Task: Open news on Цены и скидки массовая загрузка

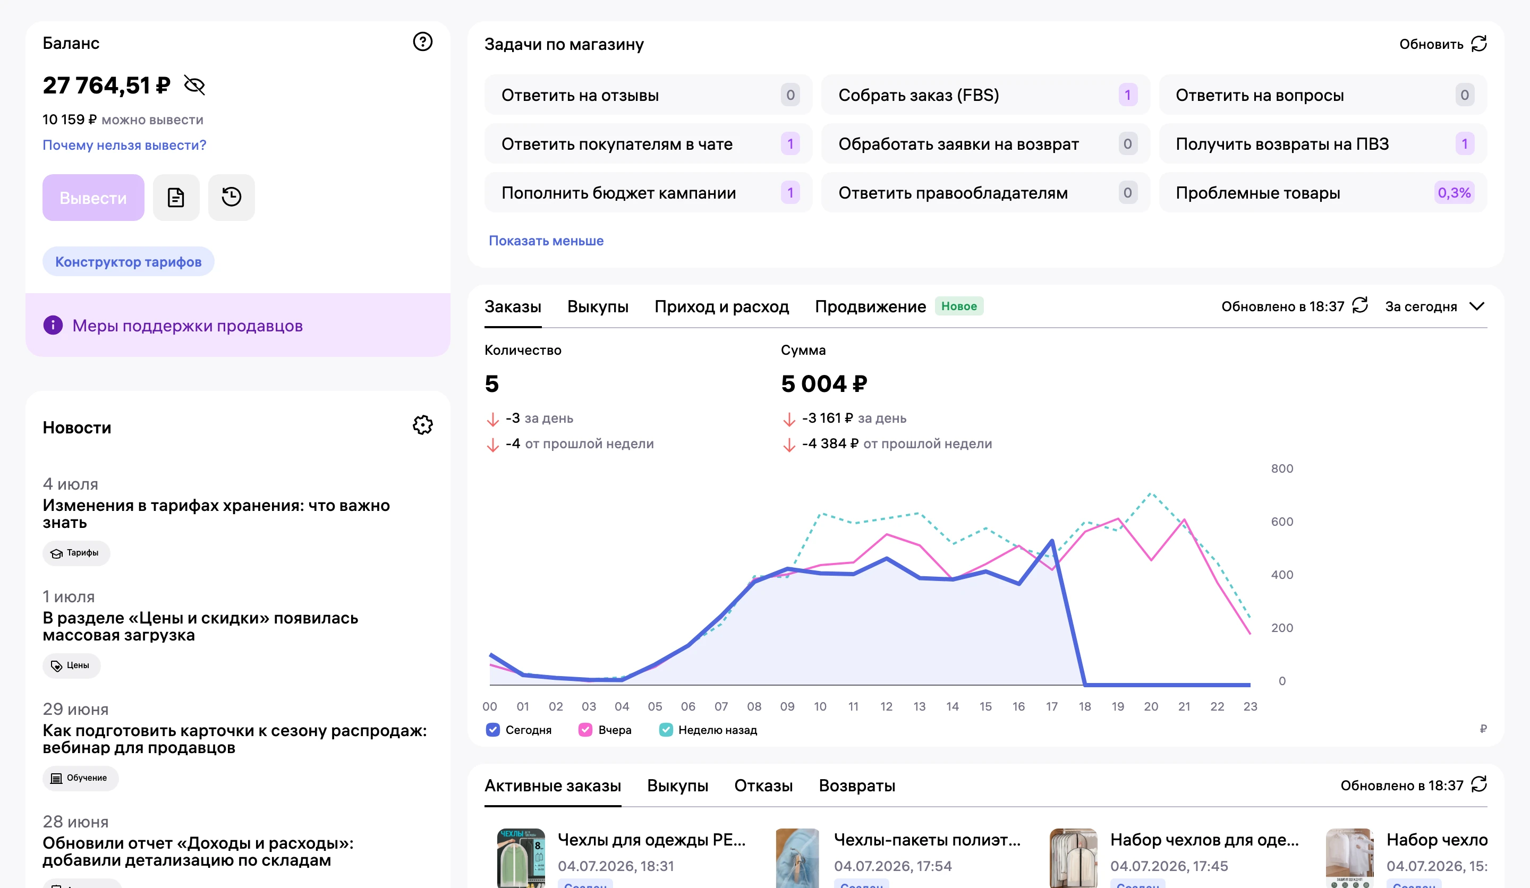Action: point(200,626)
